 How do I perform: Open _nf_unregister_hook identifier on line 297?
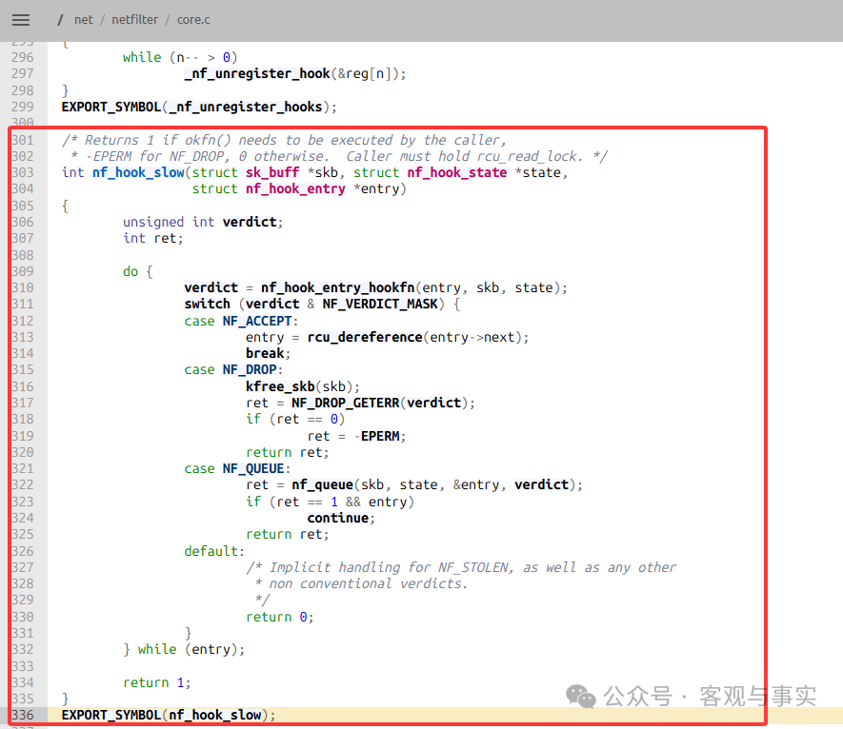[x=257, y=73]
